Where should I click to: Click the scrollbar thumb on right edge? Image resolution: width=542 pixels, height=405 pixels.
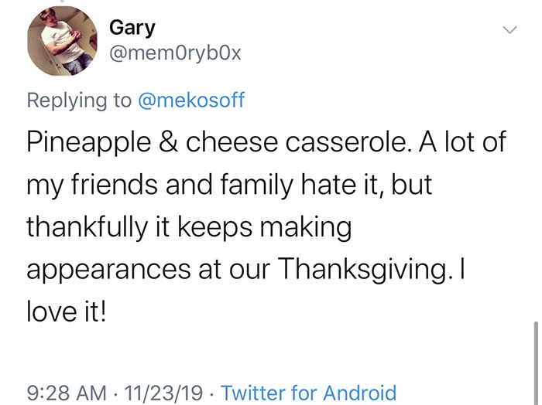[533, 352]
